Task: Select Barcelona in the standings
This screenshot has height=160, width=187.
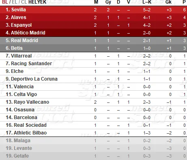Action: pyautogui.click(x=93, y=117)
